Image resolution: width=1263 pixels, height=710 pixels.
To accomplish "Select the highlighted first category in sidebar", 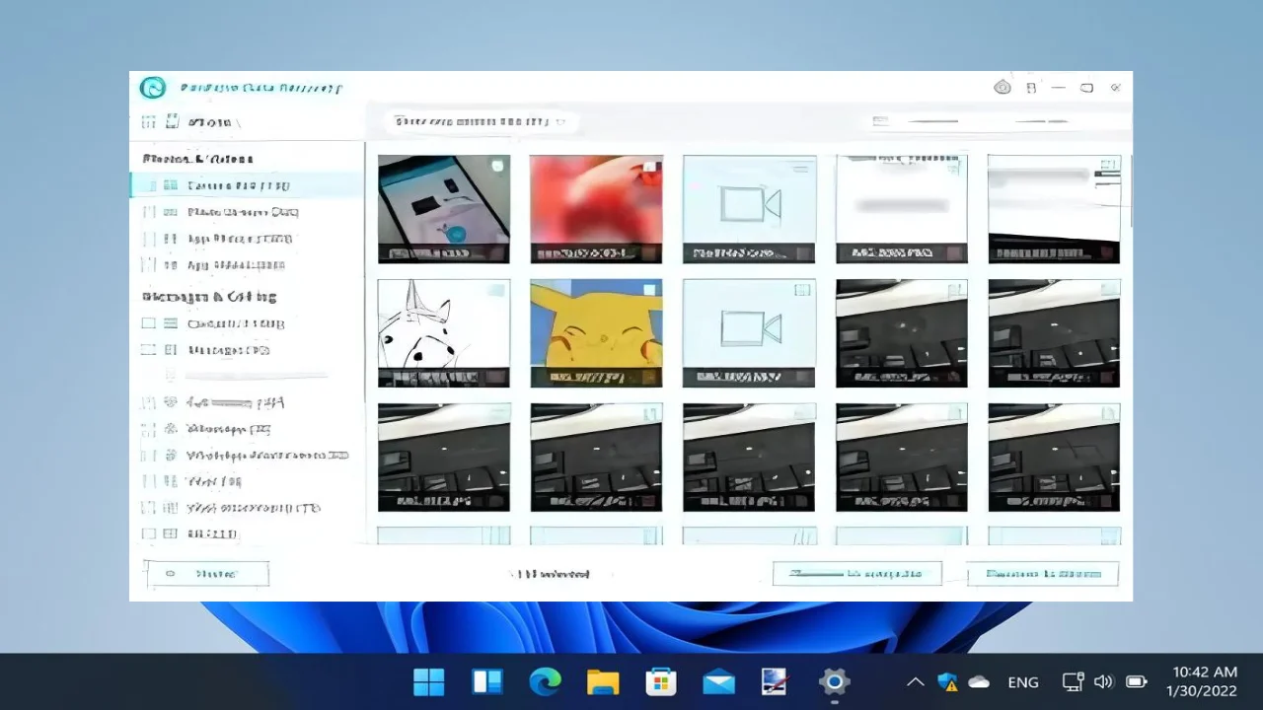I will (x=247, y=185).
